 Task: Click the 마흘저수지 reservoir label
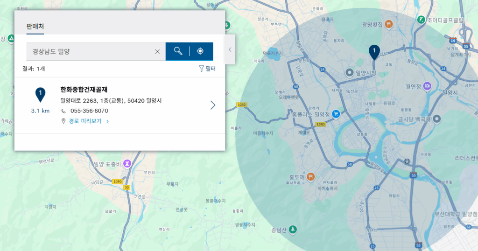click(x=263, y=133)
